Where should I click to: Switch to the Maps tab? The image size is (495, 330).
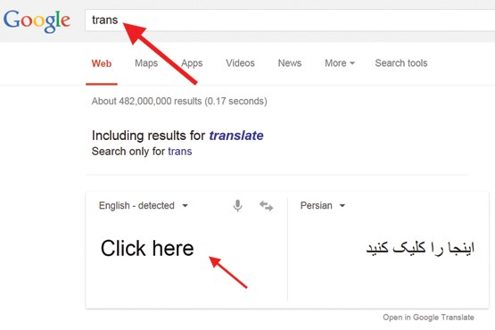146,63
